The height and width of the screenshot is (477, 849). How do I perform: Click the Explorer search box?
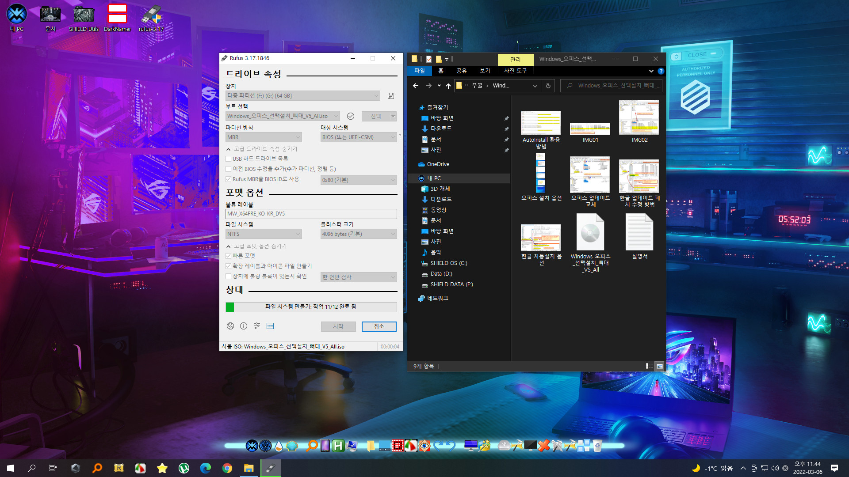click(x=612, y=86)
